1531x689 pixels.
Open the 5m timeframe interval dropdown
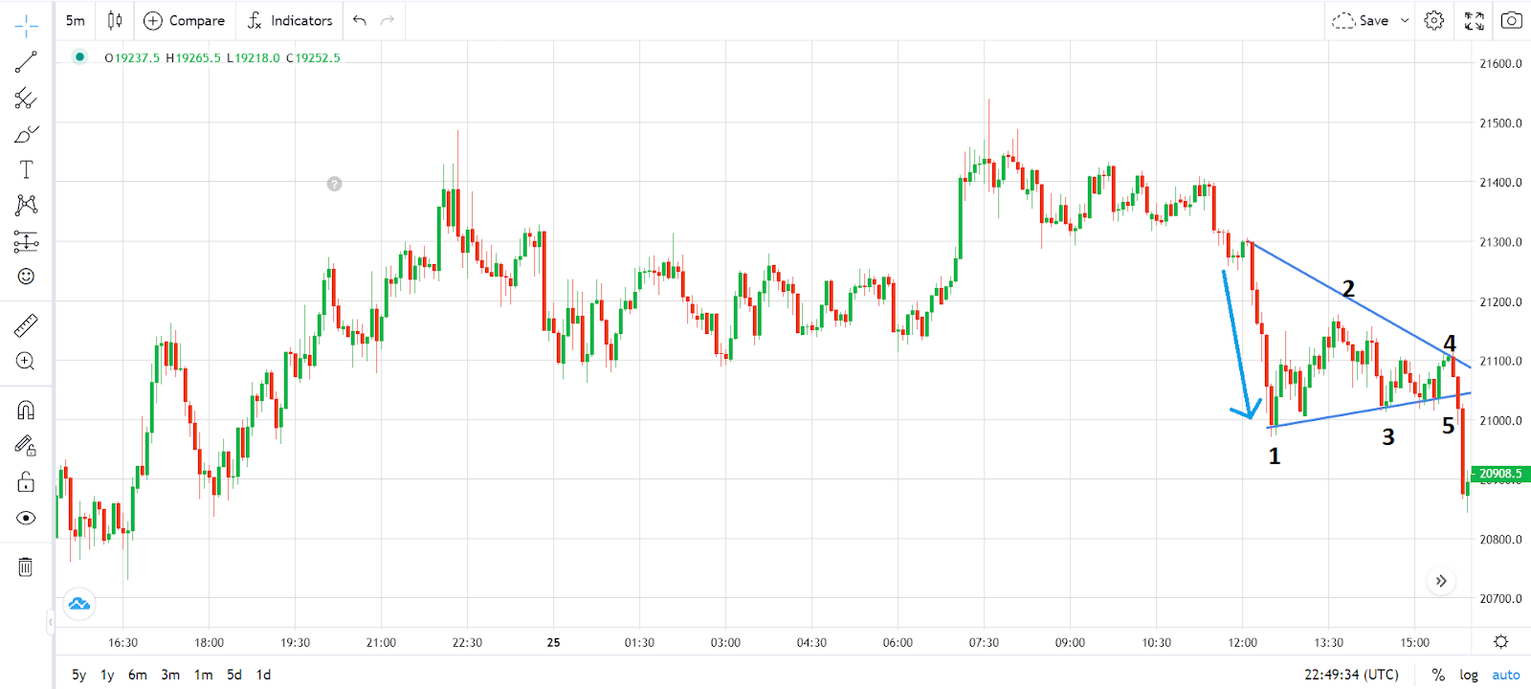[x=76, y=20]
